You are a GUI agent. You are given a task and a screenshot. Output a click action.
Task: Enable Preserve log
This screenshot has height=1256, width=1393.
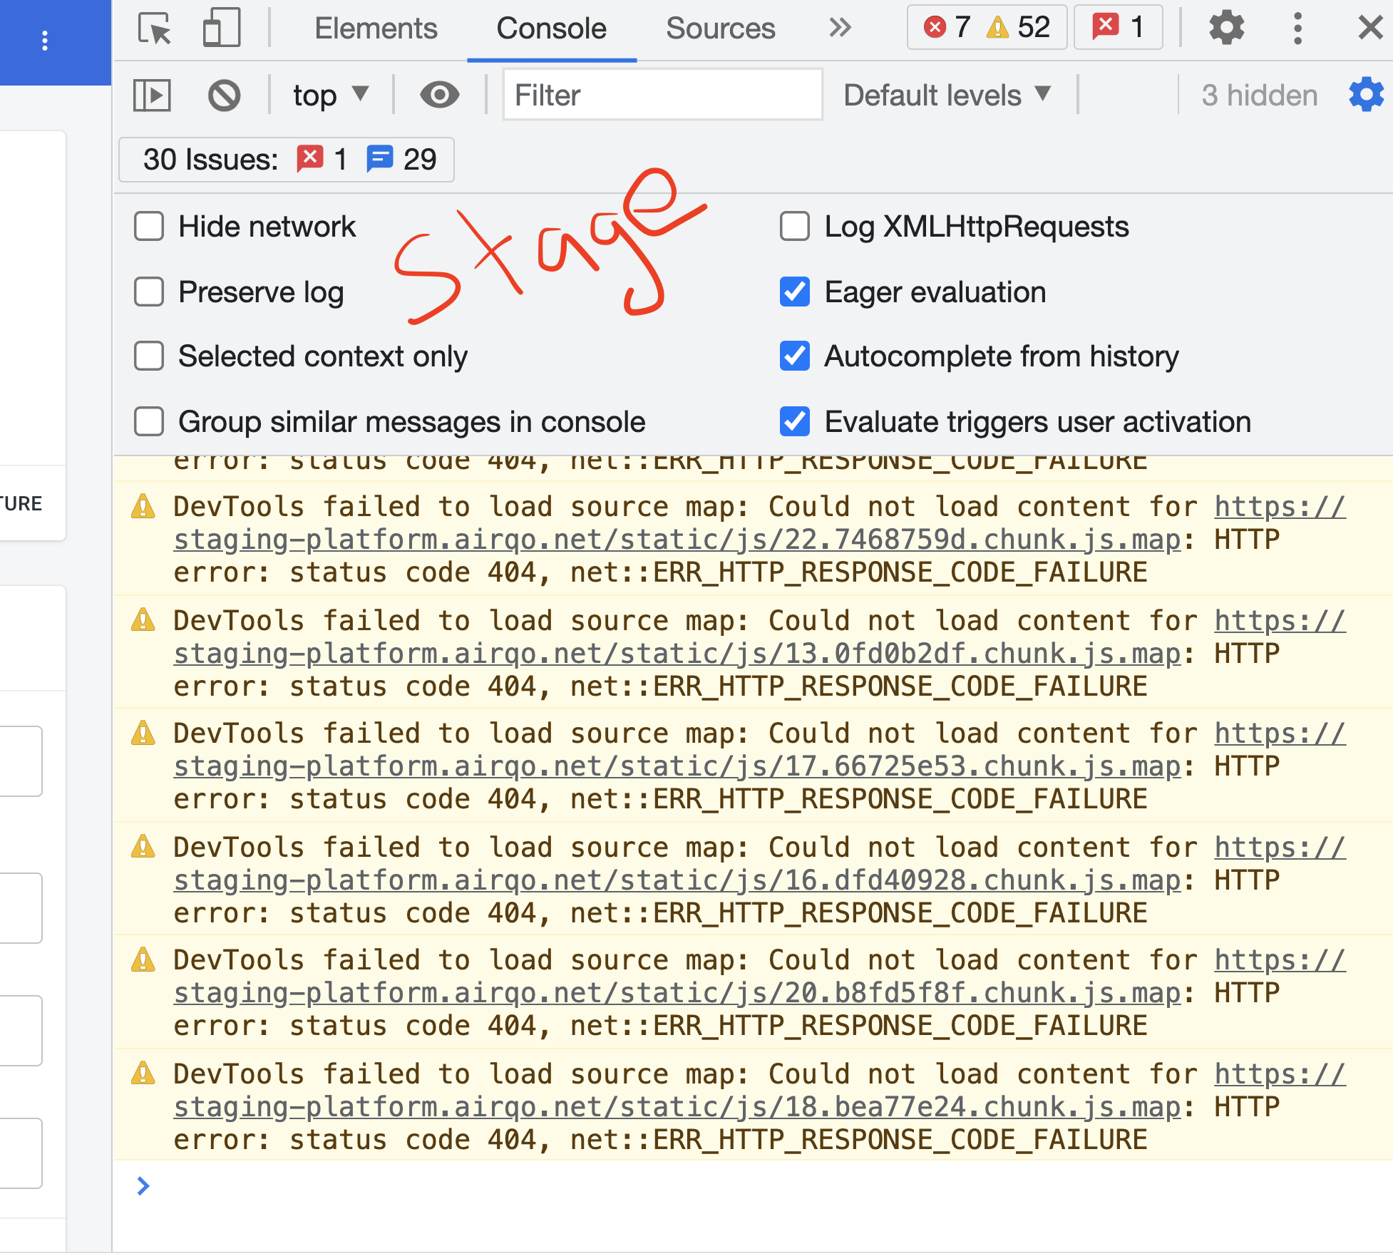(148, 292)
